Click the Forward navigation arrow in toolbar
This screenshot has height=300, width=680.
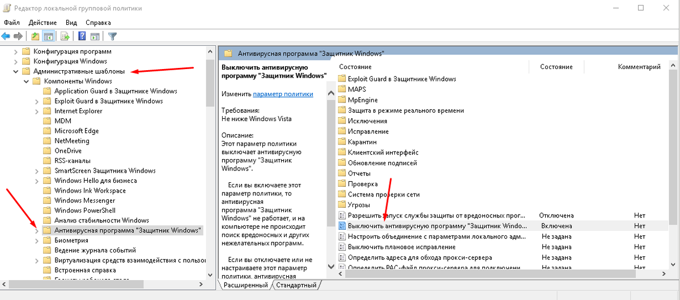[18, 36]
